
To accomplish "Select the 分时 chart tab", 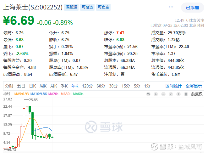I will [x=9, y=86].
